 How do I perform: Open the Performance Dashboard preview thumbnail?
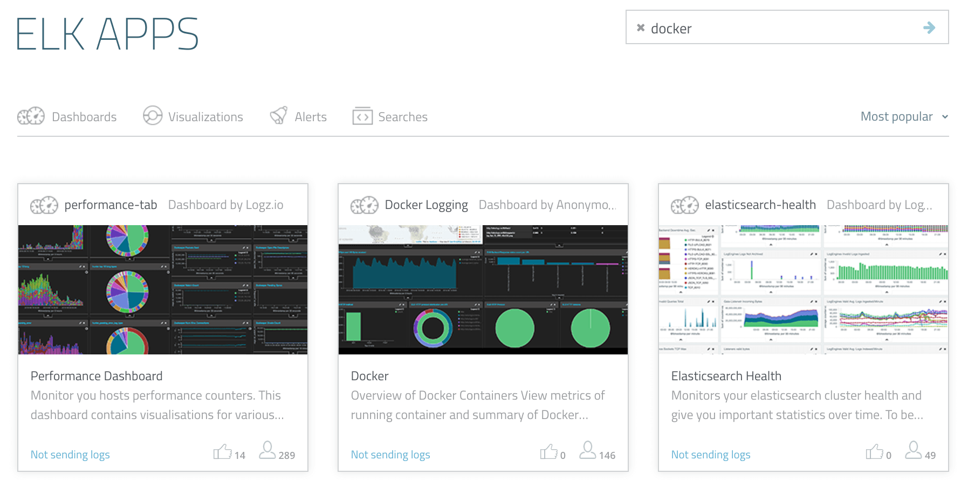(163, 290)
